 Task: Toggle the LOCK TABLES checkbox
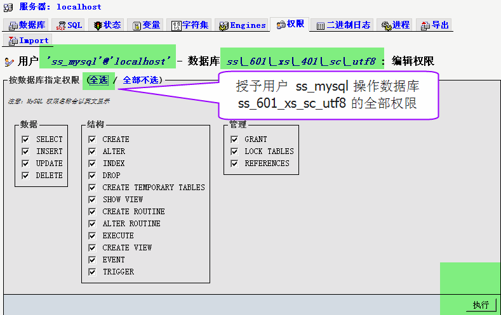(x=234, y=151)
